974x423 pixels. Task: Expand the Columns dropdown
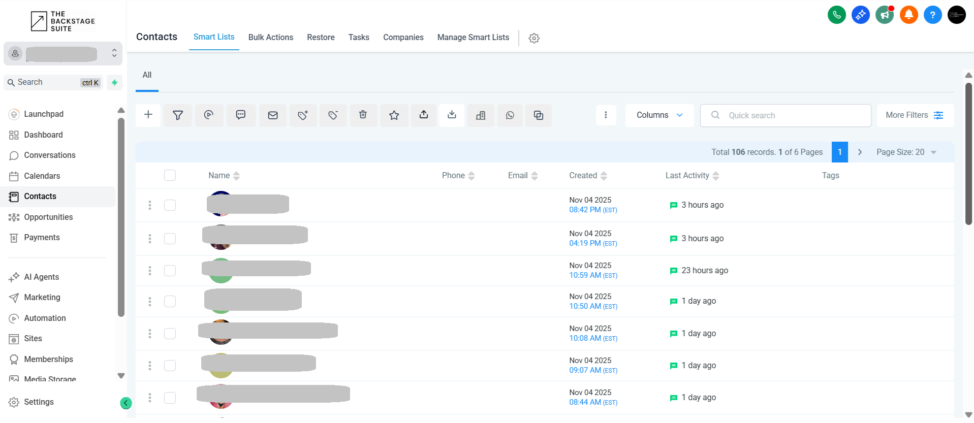pos(659,115)
